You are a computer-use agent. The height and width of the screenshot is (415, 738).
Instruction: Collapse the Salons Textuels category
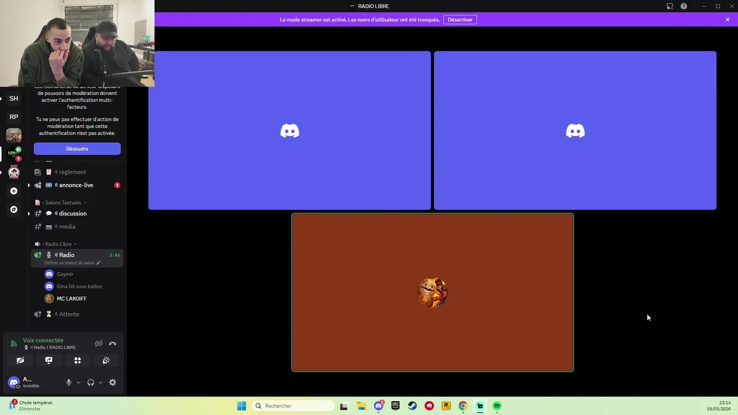[x=61, y=202]
